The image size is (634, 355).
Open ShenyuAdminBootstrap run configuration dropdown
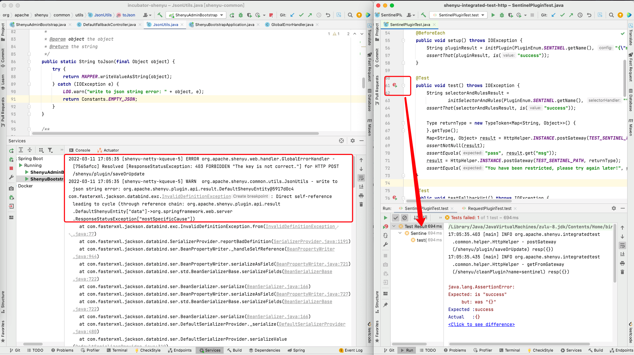[196, 15]
